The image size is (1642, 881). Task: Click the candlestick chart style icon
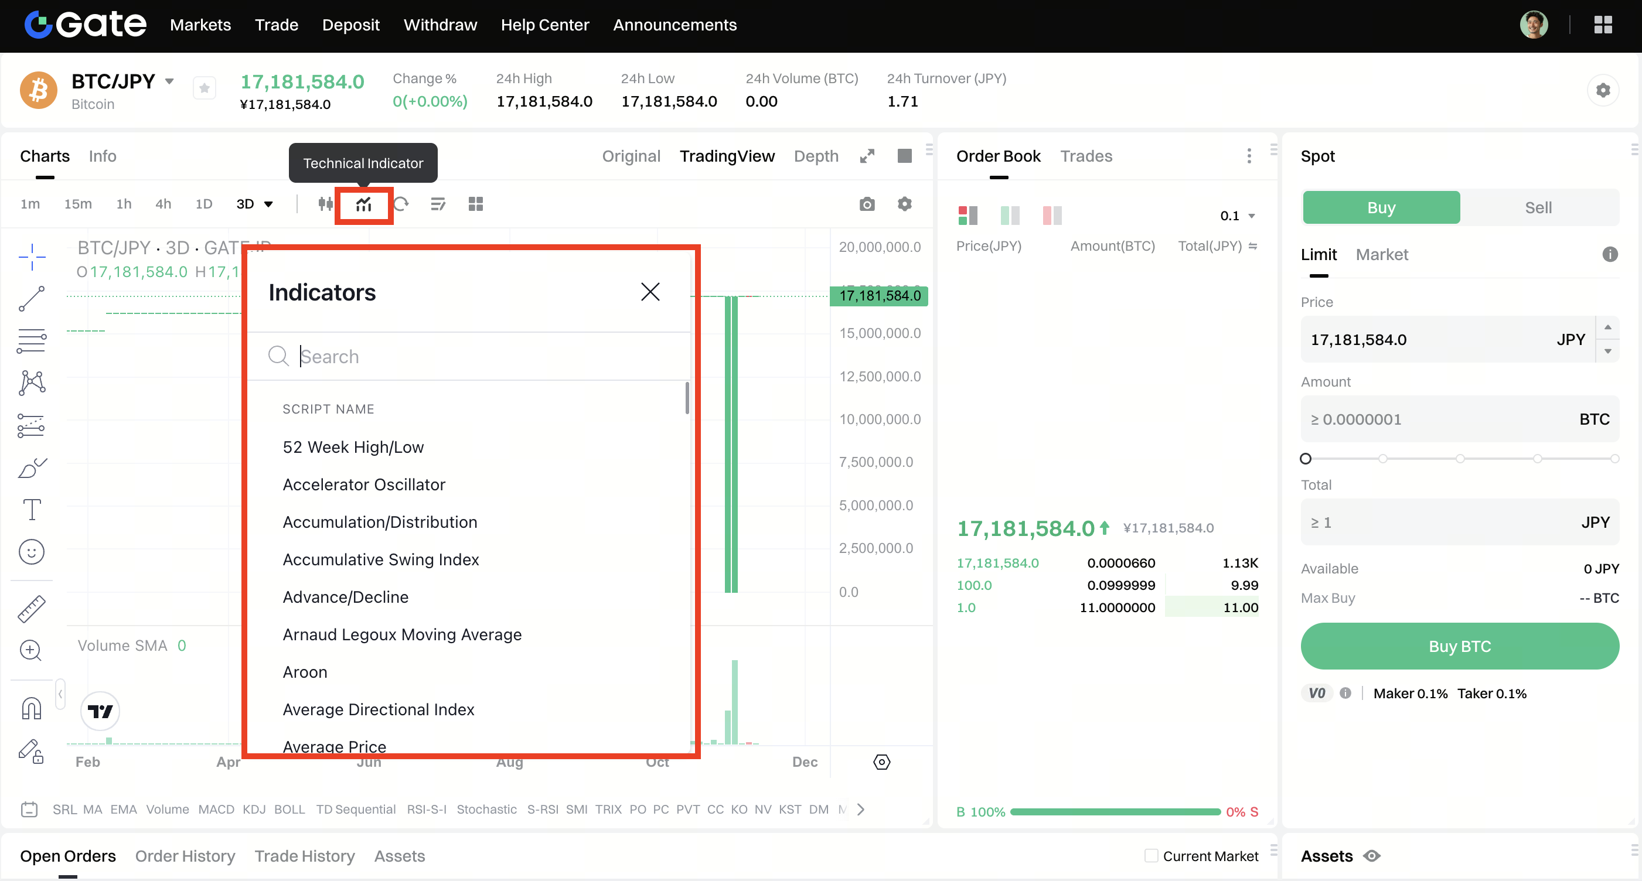click(x=325, y=204)
